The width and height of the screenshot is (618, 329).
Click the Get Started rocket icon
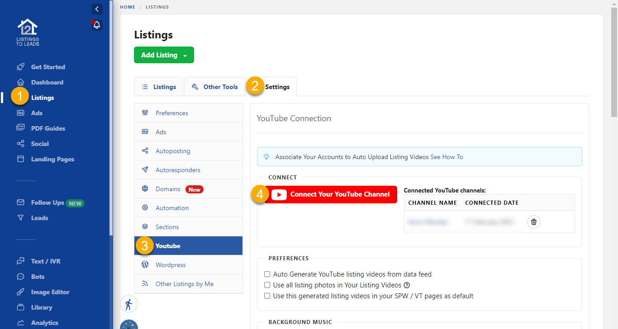[20, 67]
